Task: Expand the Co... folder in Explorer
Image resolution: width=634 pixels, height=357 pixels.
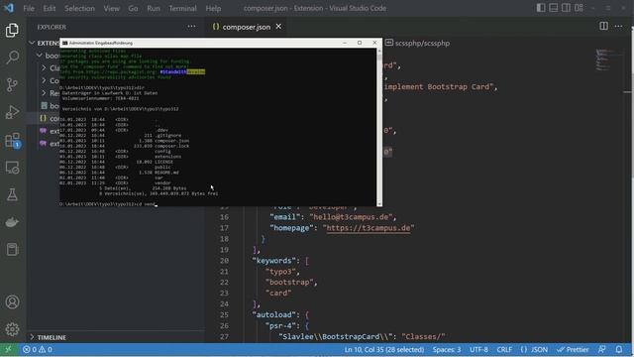Action: (51, 80)
